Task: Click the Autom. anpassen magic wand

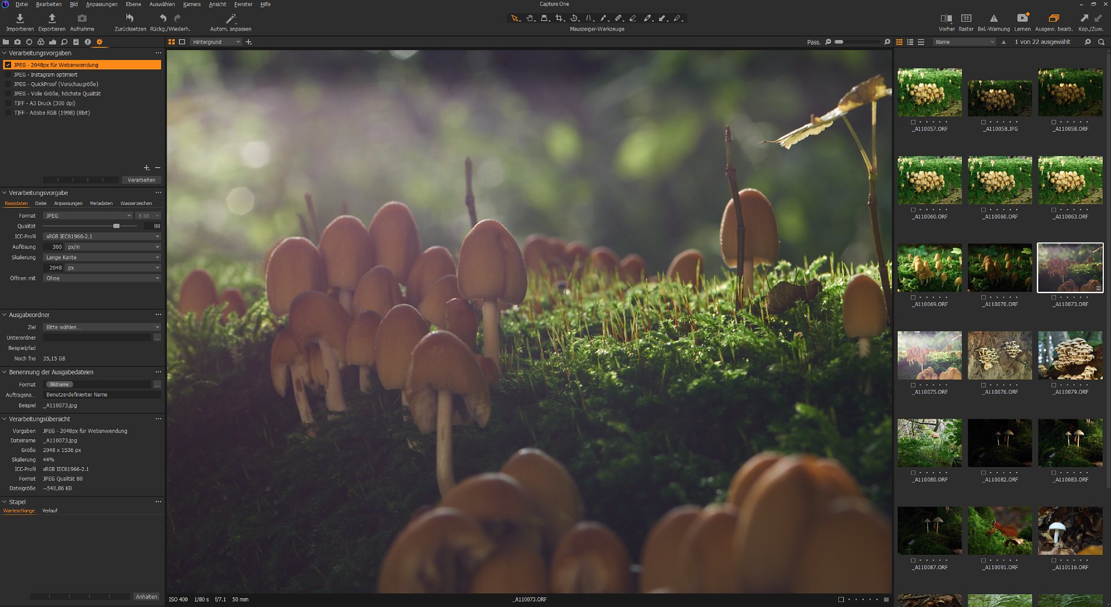Action: [x=231, y=18]
